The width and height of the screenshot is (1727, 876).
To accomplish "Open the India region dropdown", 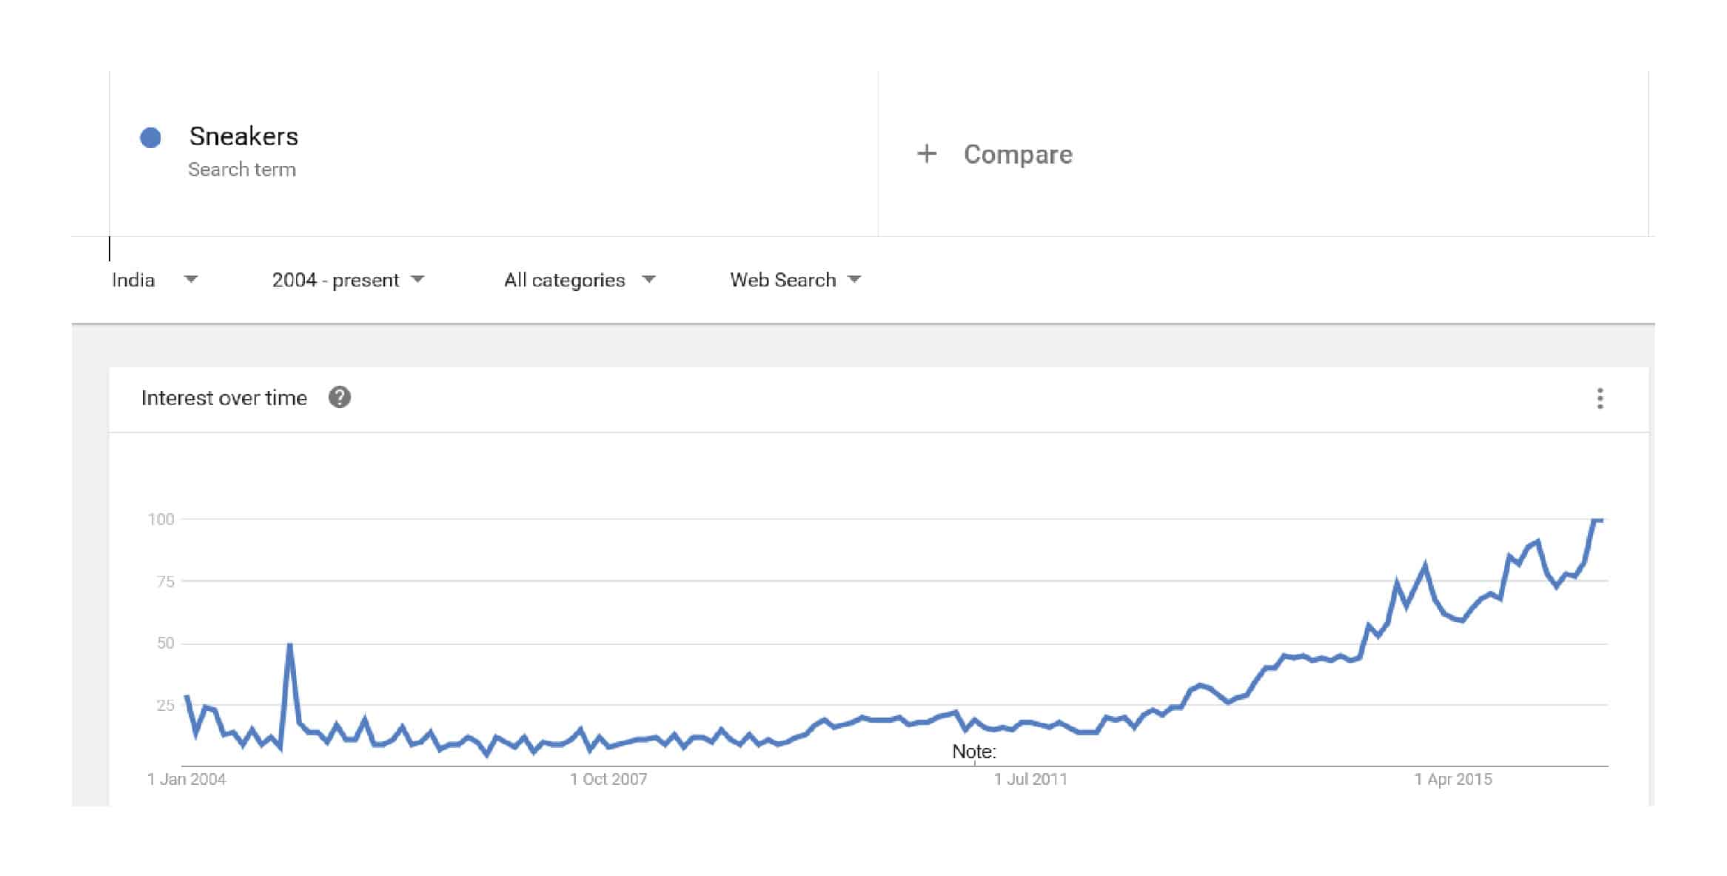I will 154,280.
